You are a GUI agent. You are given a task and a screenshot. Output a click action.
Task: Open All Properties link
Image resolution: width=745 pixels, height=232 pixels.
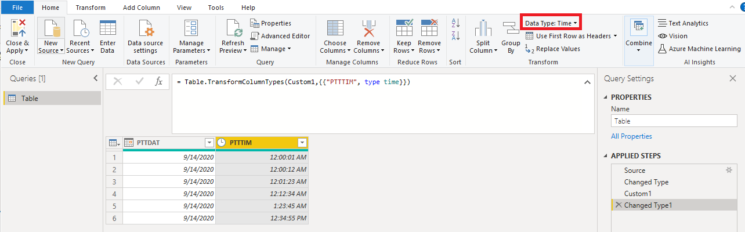point(631,136)
